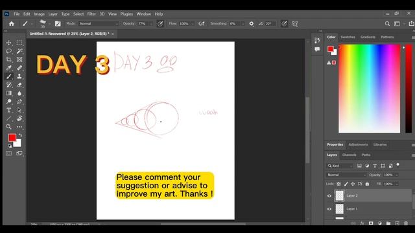Viewport: 415px width, 233px height.
Task: Toggle lock transparent pixels
Action: [338, 184]
